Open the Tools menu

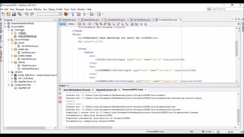pyautogui.click(x=73, y=9)
